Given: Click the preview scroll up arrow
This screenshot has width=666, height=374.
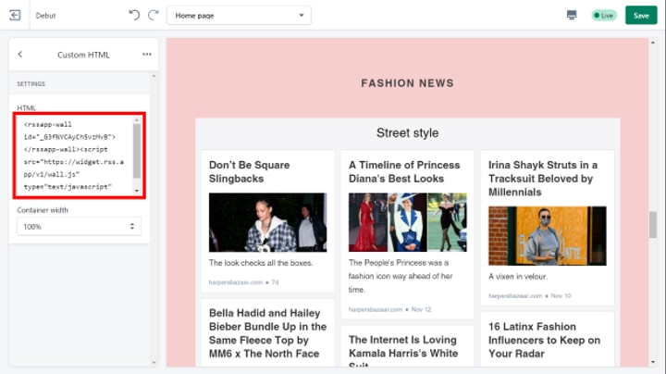Looking at the screenshot, I should 653,43.
